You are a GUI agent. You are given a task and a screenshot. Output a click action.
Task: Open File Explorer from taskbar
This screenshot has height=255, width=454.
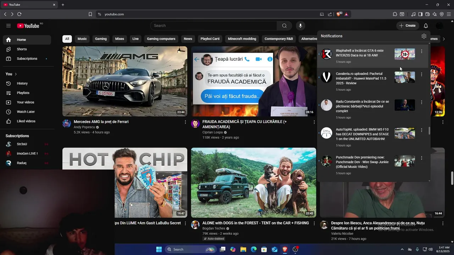(243, 249)
